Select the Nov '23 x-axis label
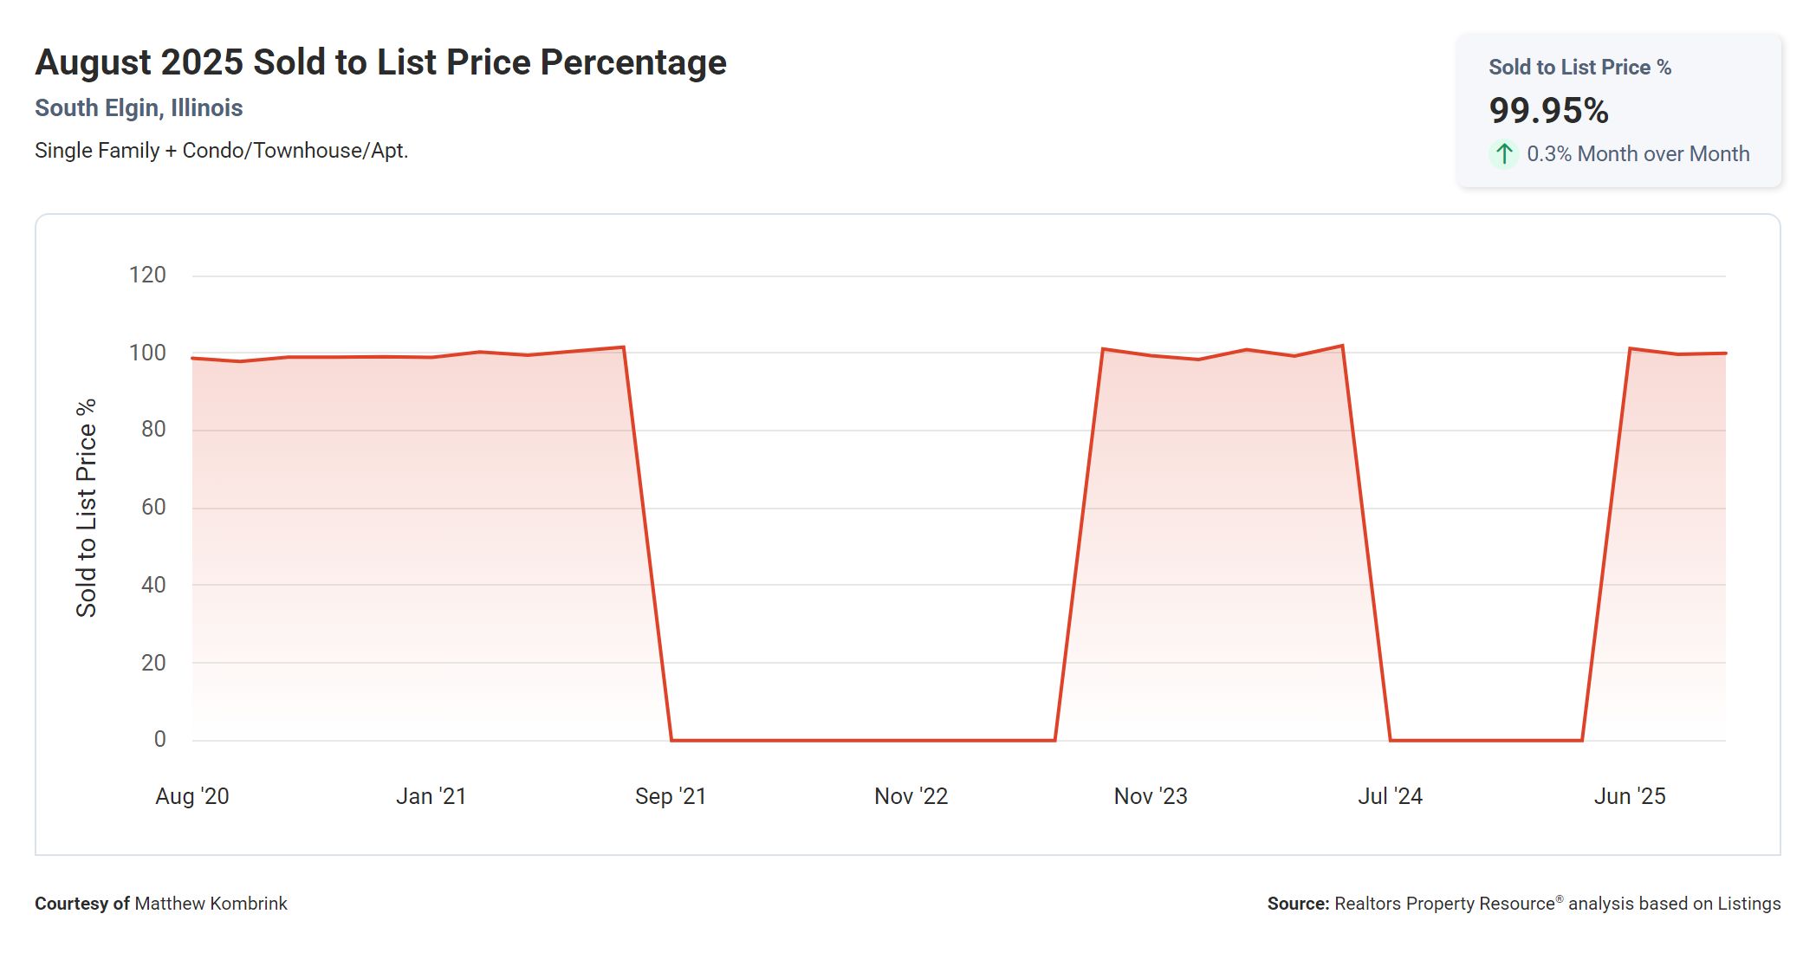 [x=1150, y=796]
